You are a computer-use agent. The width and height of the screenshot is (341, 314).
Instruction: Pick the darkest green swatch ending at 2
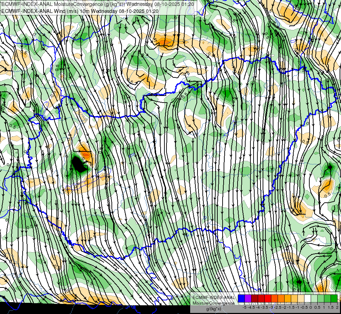pos(334,298)
